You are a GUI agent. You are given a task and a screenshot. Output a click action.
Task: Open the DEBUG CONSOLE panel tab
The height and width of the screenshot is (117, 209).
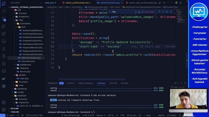coord(86,83)
